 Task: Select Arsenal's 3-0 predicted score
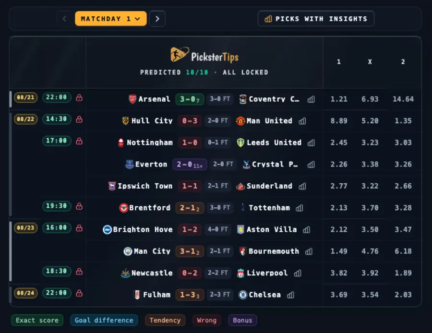click(x=190, y=99)
